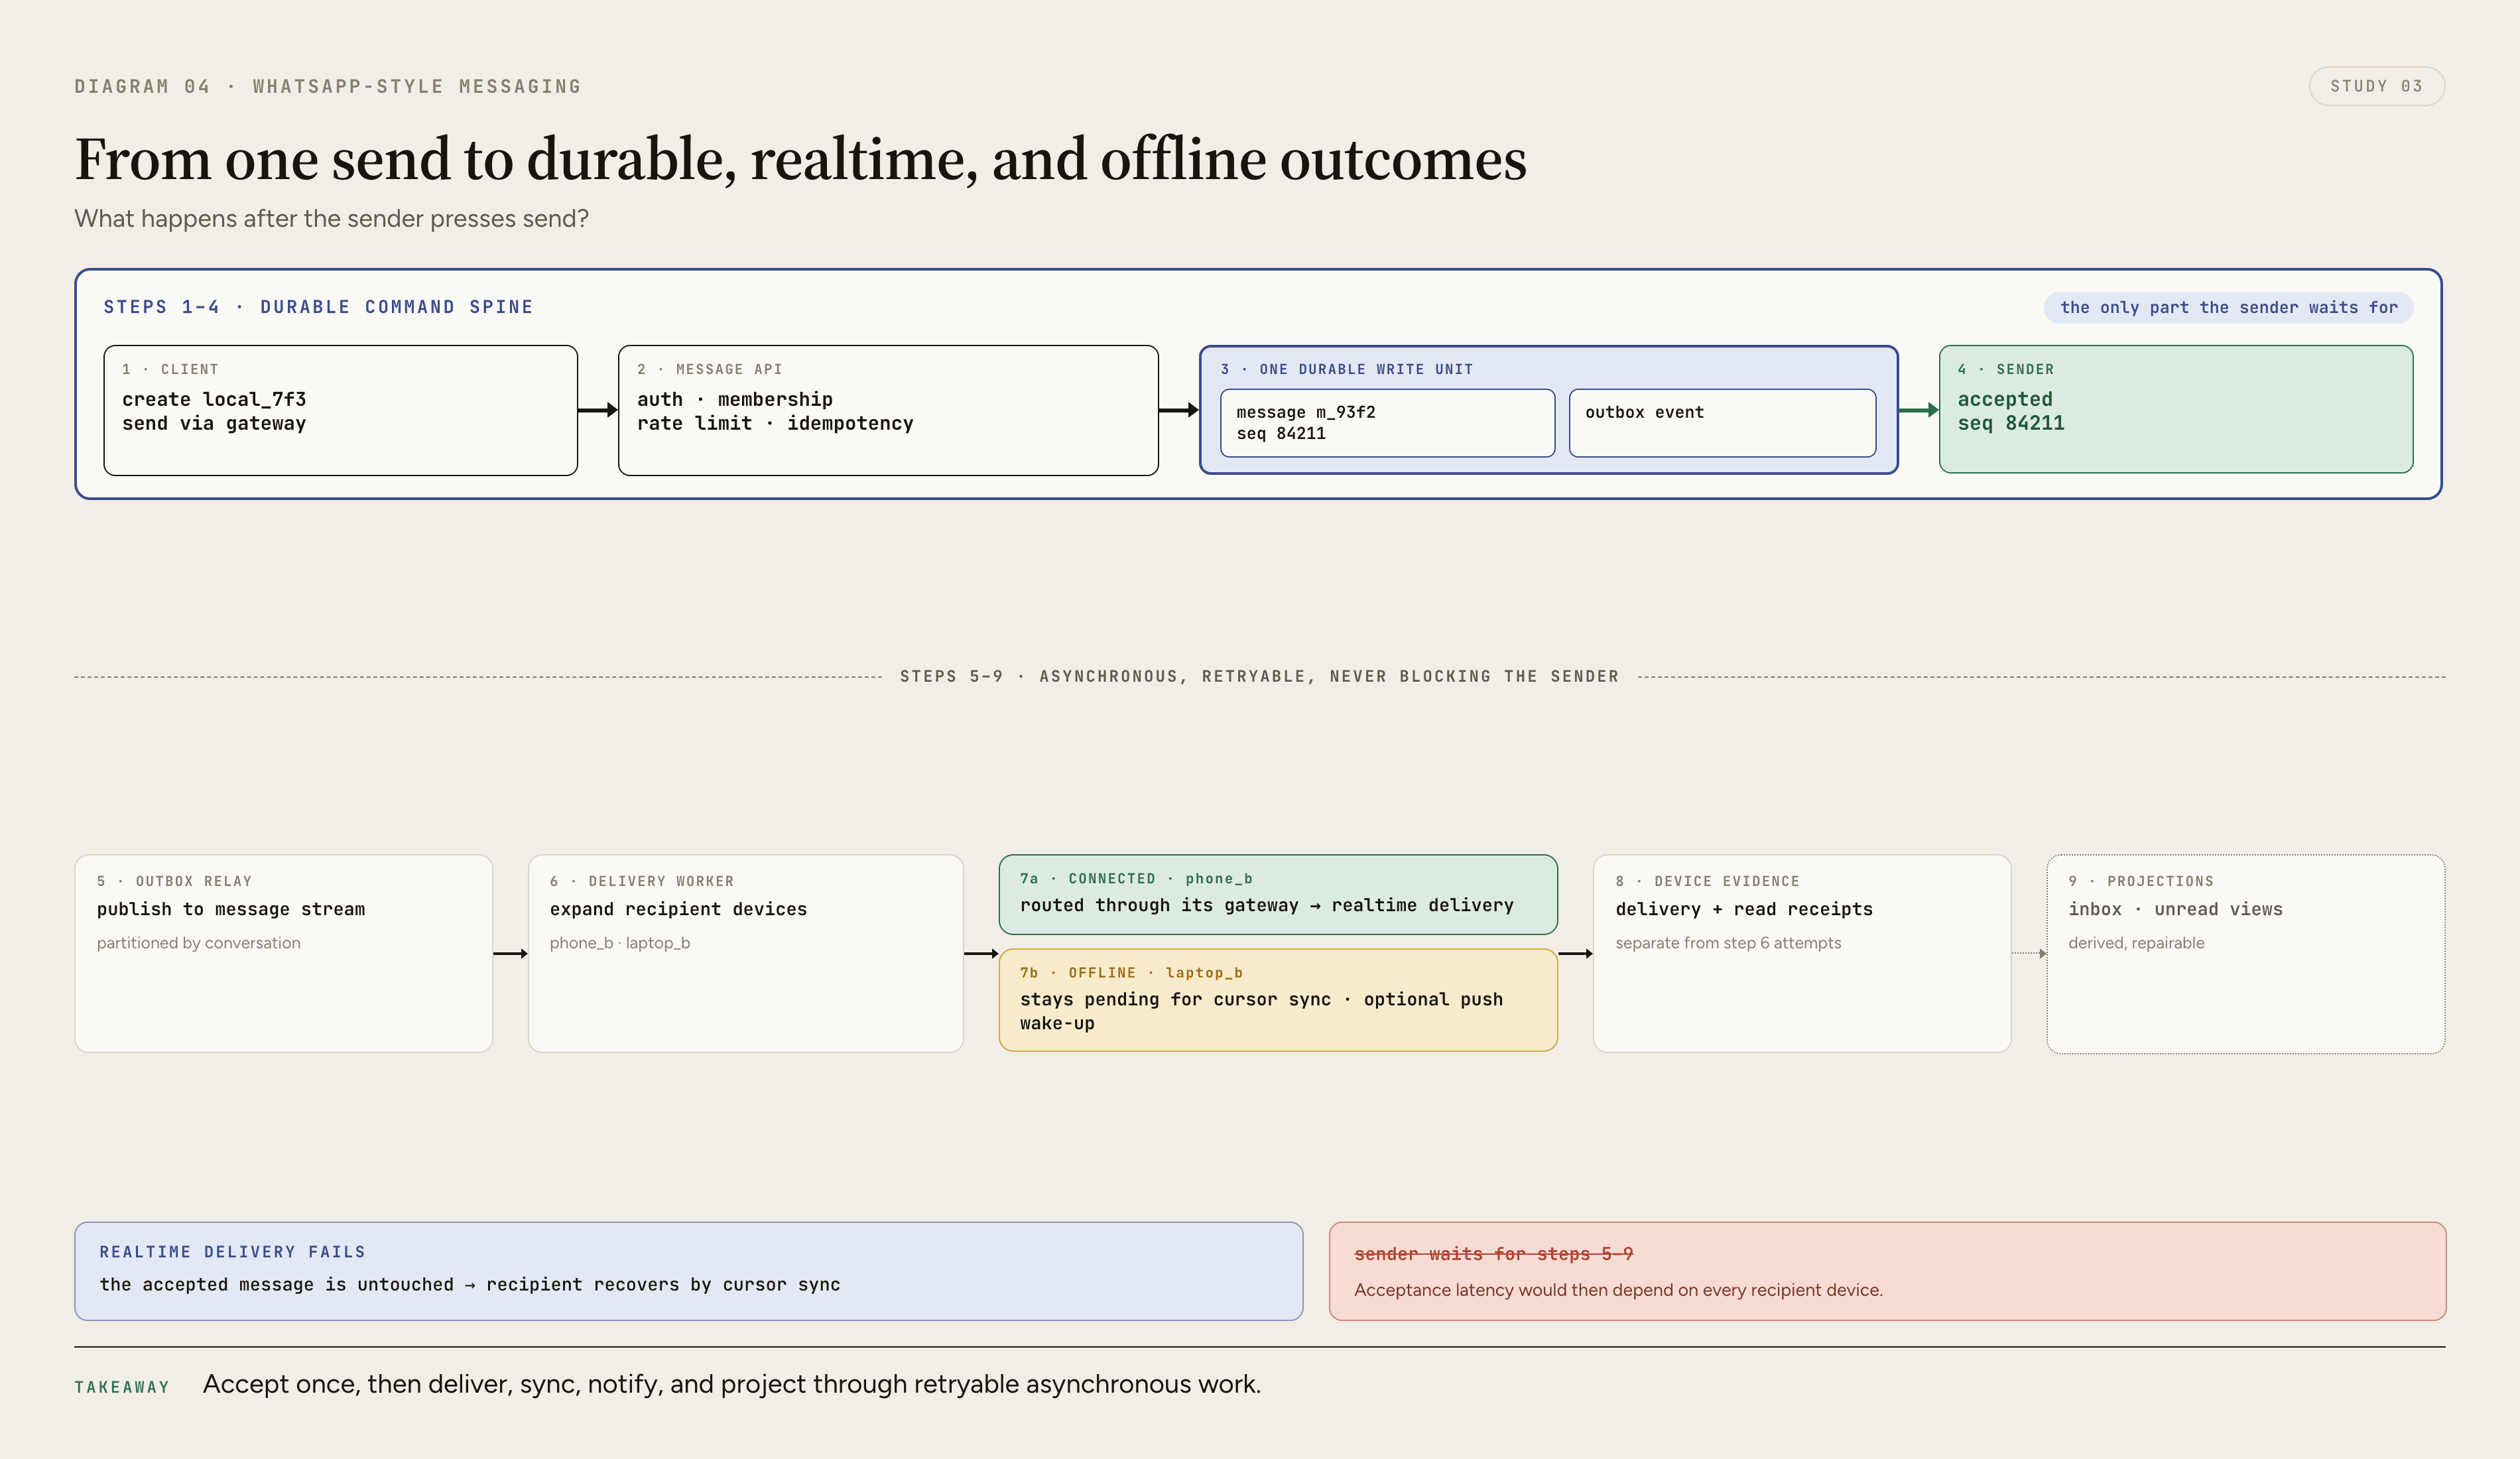
Task: Click the 'REALTIME DELIVERY FAILS' callout
Action: click(x=689, y=1271)
